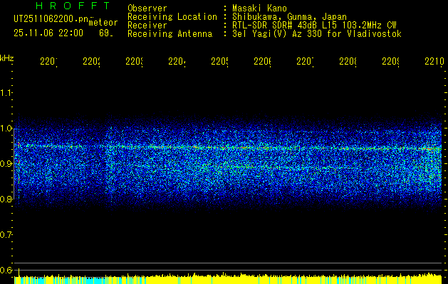Click the 0.8 kHz frequency label
Viewport: 448px width, 284px height.
coord(6,199)
